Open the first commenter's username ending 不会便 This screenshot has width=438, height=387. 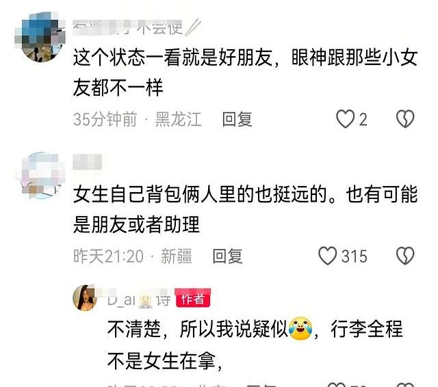pyautogui.click(x=136, y=28)
